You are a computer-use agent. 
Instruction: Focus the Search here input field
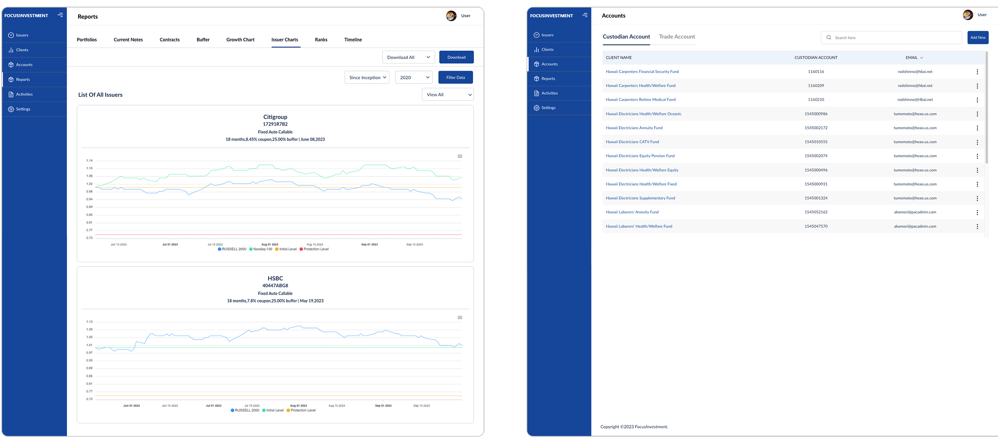[894, 38]
